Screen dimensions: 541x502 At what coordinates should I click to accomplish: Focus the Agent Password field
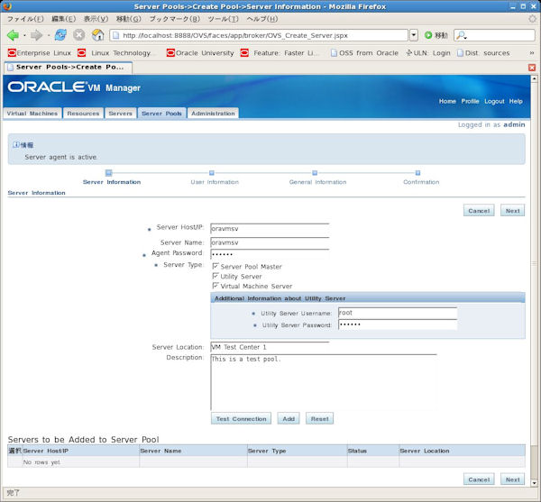pyautogui.click(x=270, y=254)
